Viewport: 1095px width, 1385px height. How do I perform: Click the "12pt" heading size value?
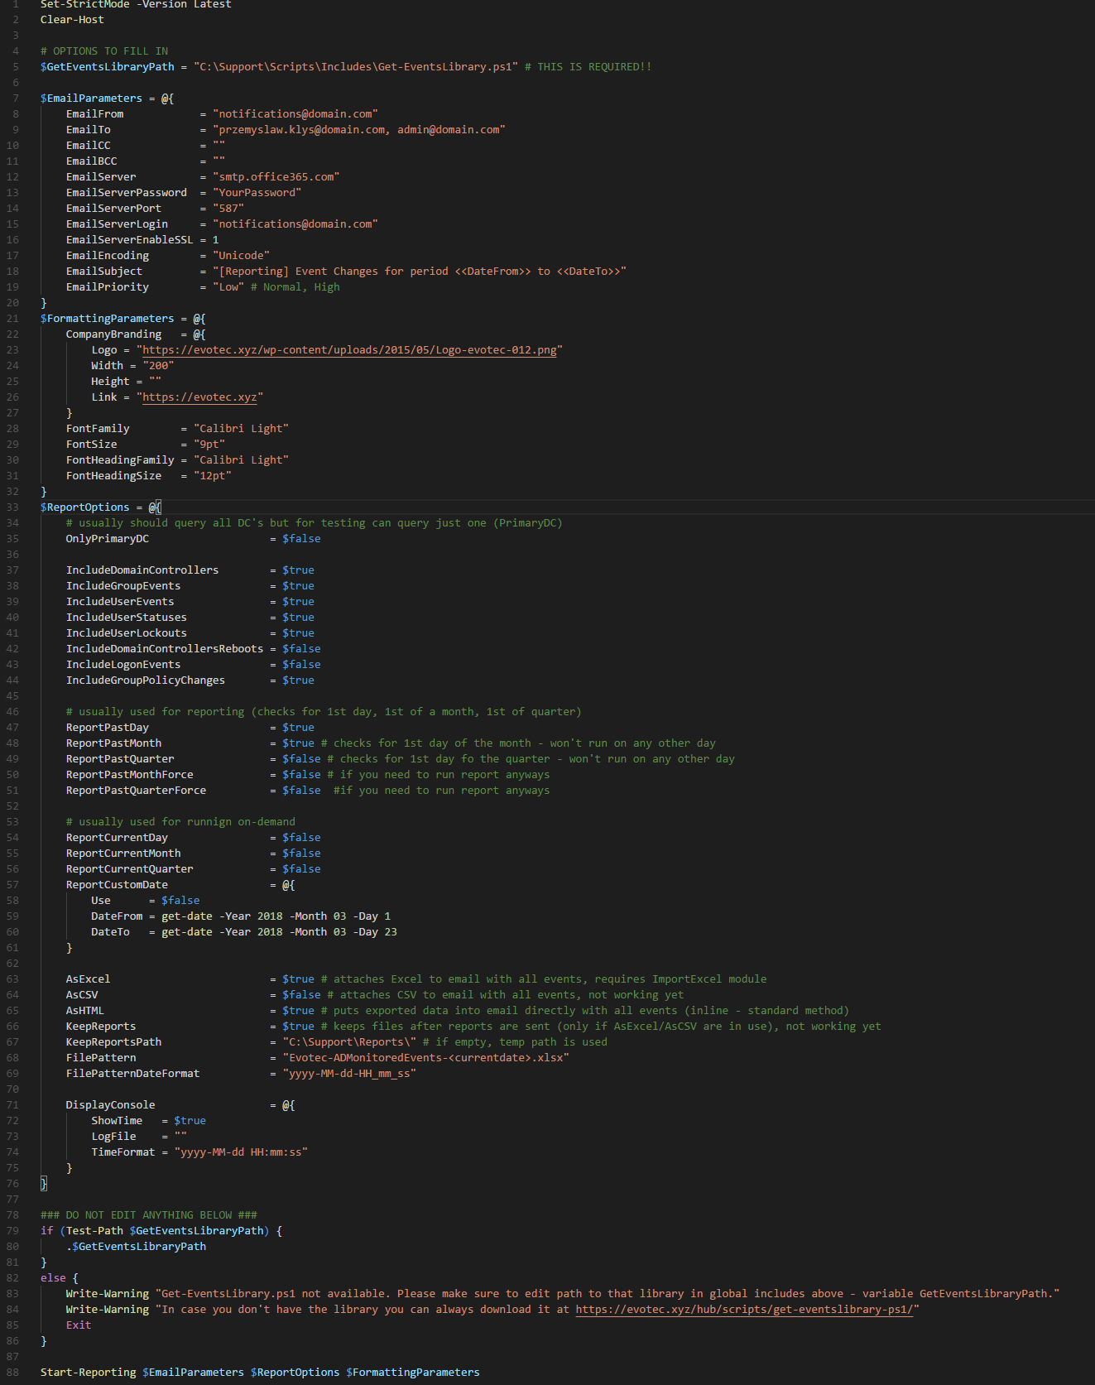213,476
